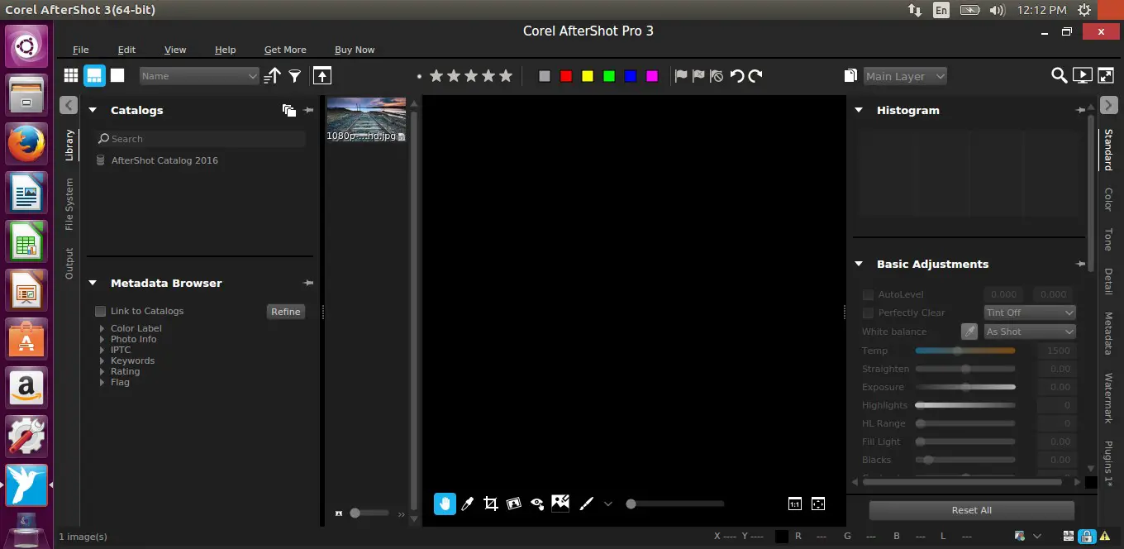Zoom preview to 1:1
This screenshot has height=549, width=1124.
[794, 504]
